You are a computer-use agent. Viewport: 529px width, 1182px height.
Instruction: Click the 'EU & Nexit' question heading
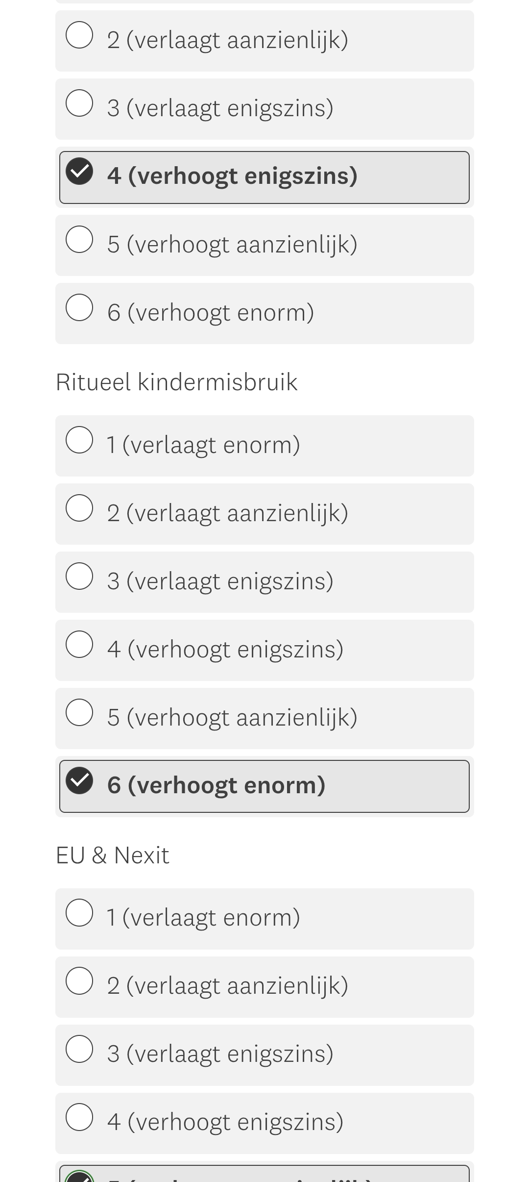click(x=113, y=855)
